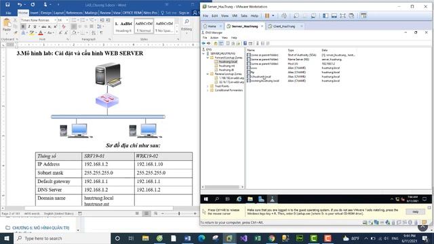Redo action in Word title bar

click(x=33, y=5)
